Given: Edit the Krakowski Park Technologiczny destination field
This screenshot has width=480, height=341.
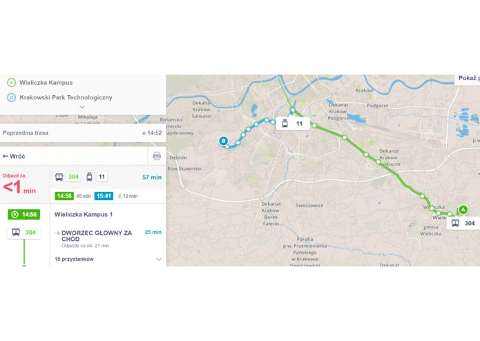Looking at the screenshot, I should click(66, 97).
